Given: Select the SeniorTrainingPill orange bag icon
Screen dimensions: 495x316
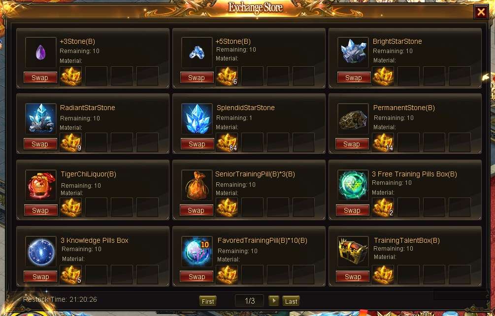Looking at the screenshot, I should click(197, 185).
